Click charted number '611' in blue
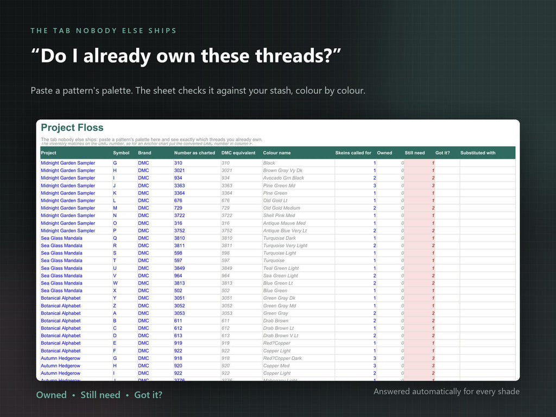Image resolution: width=556 pixels, height=417 pixels. point(178,321)
